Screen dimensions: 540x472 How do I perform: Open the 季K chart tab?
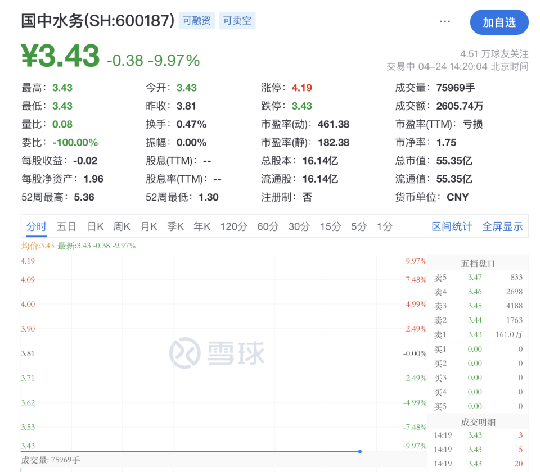point(175,226)
